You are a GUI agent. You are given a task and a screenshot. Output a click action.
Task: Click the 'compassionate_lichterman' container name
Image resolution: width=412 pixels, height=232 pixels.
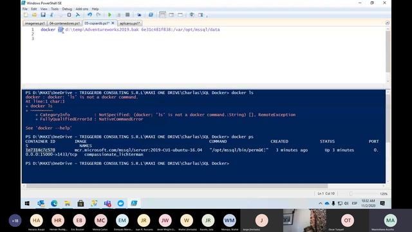[x=114, y=155]
